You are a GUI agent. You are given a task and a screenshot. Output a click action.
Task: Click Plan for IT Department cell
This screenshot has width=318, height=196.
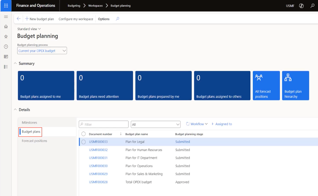pyautogui.click(x=141, y=158)
